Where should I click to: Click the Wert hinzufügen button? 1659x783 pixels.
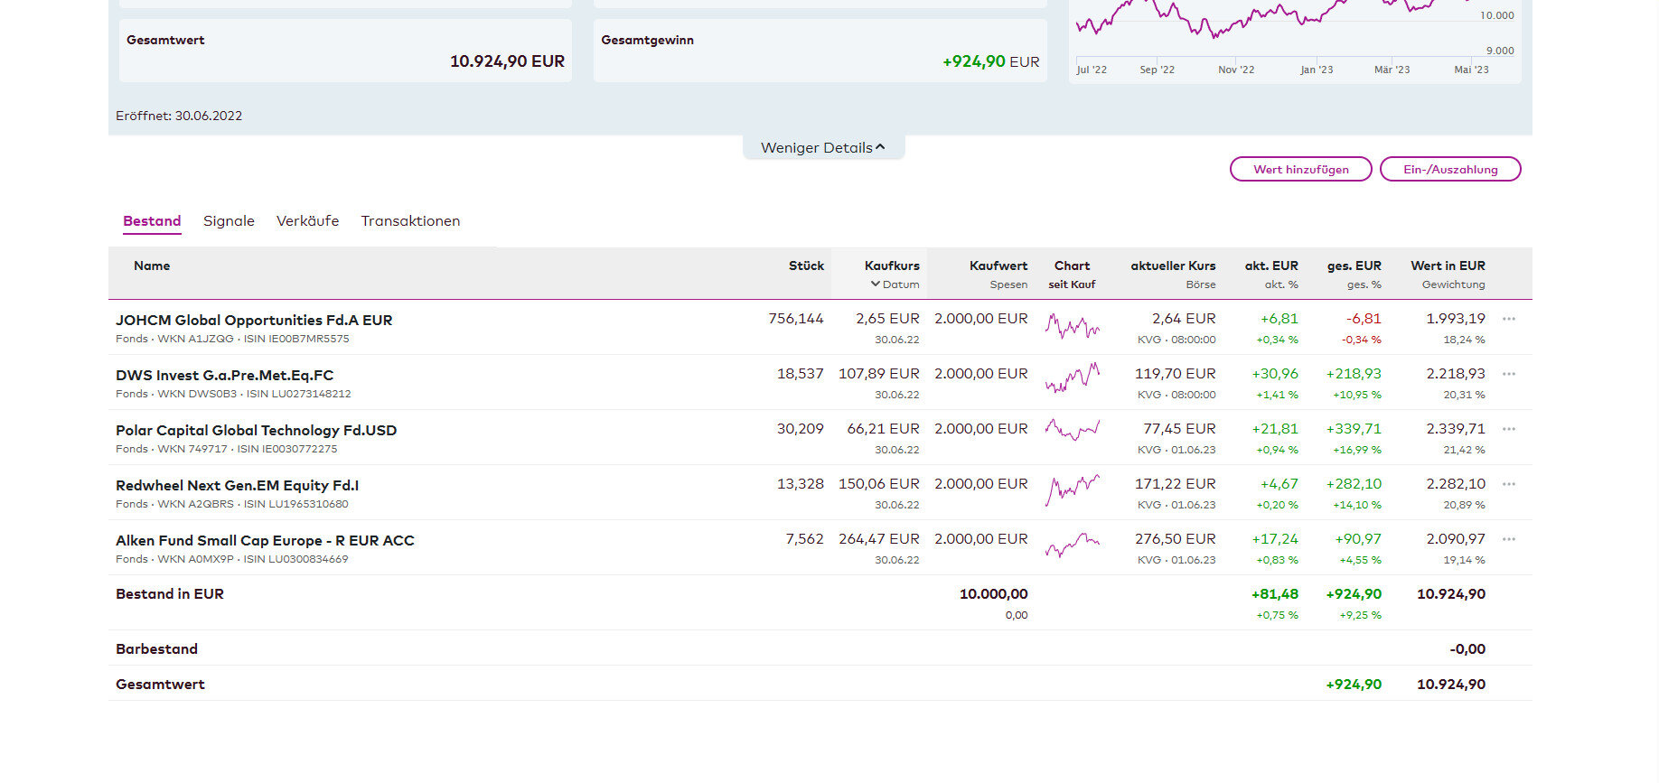pos(1300,170)
